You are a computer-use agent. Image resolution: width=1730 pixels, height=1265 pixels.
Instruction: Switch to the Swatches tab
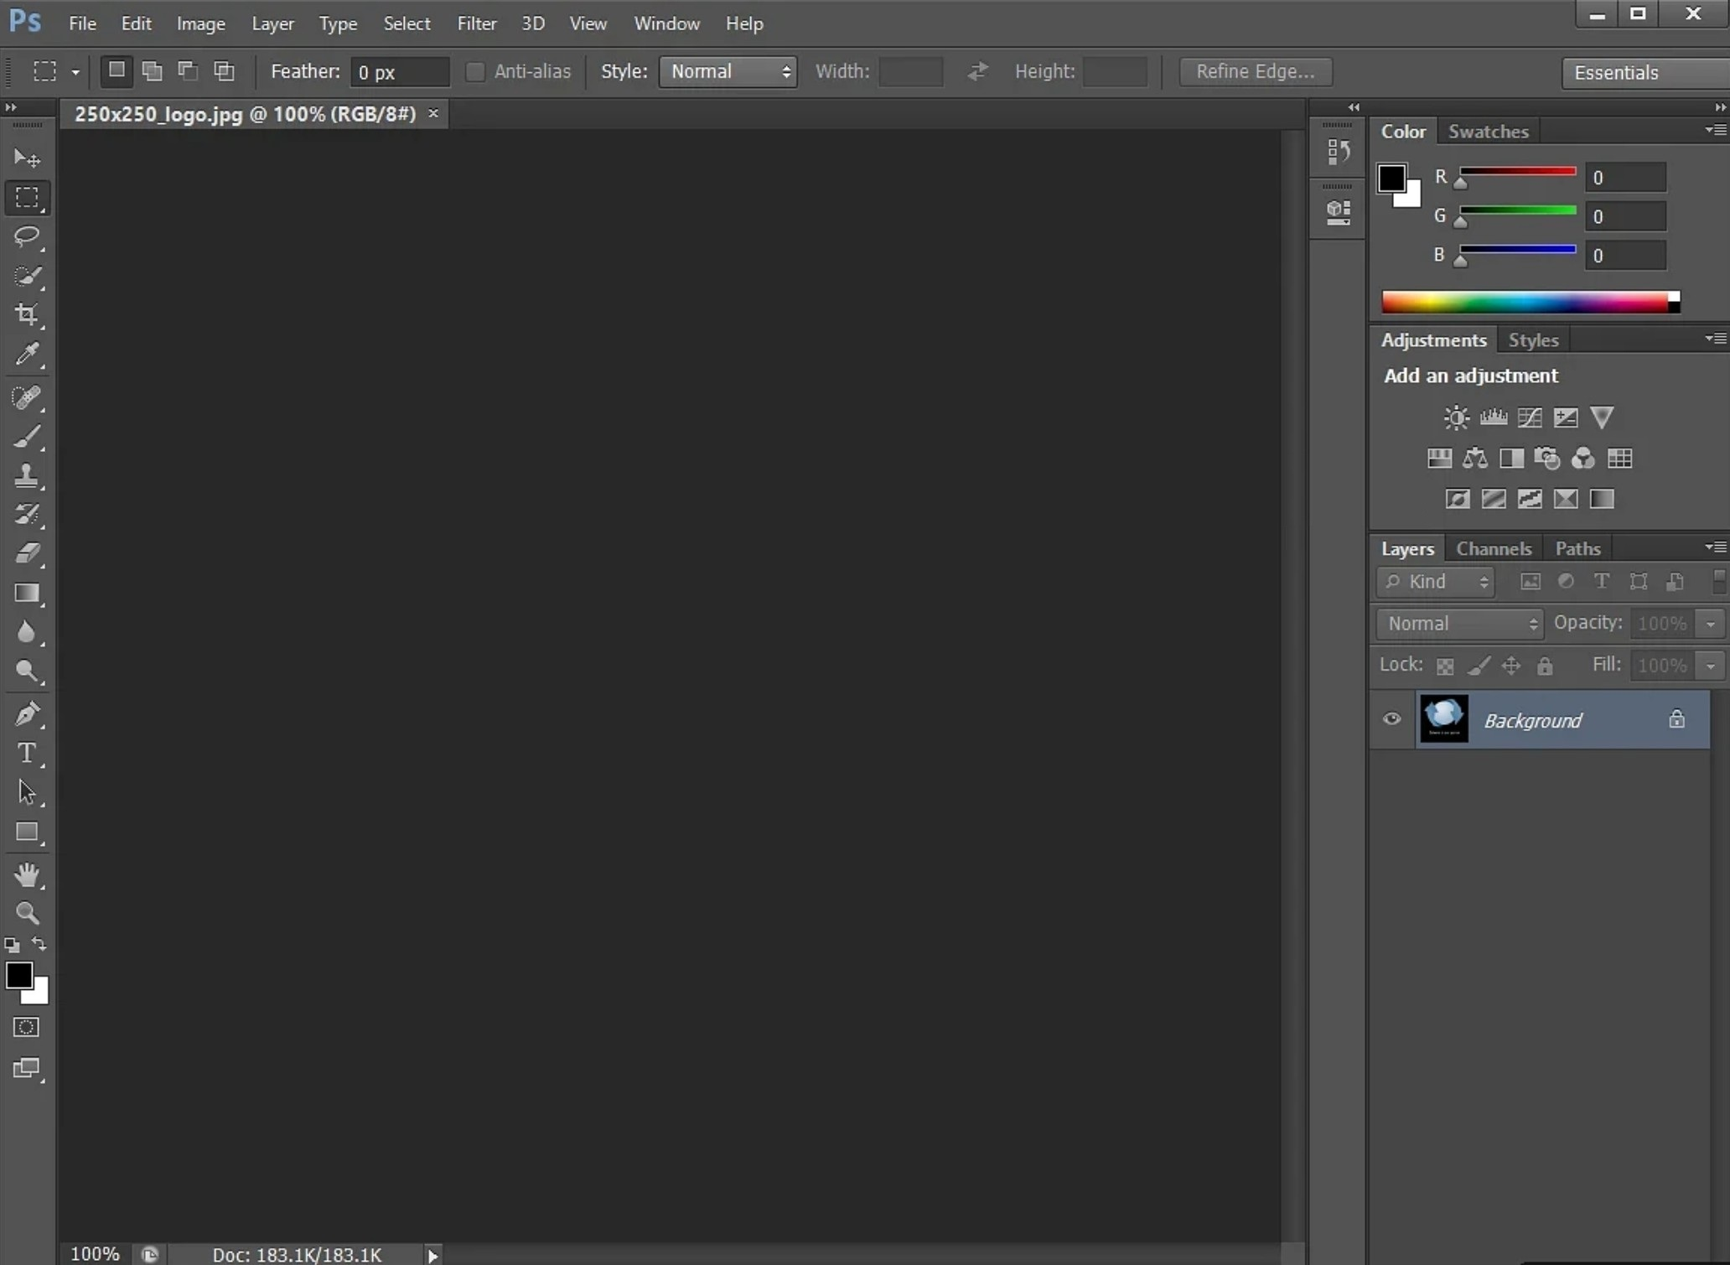click(x=1488, y=132)
